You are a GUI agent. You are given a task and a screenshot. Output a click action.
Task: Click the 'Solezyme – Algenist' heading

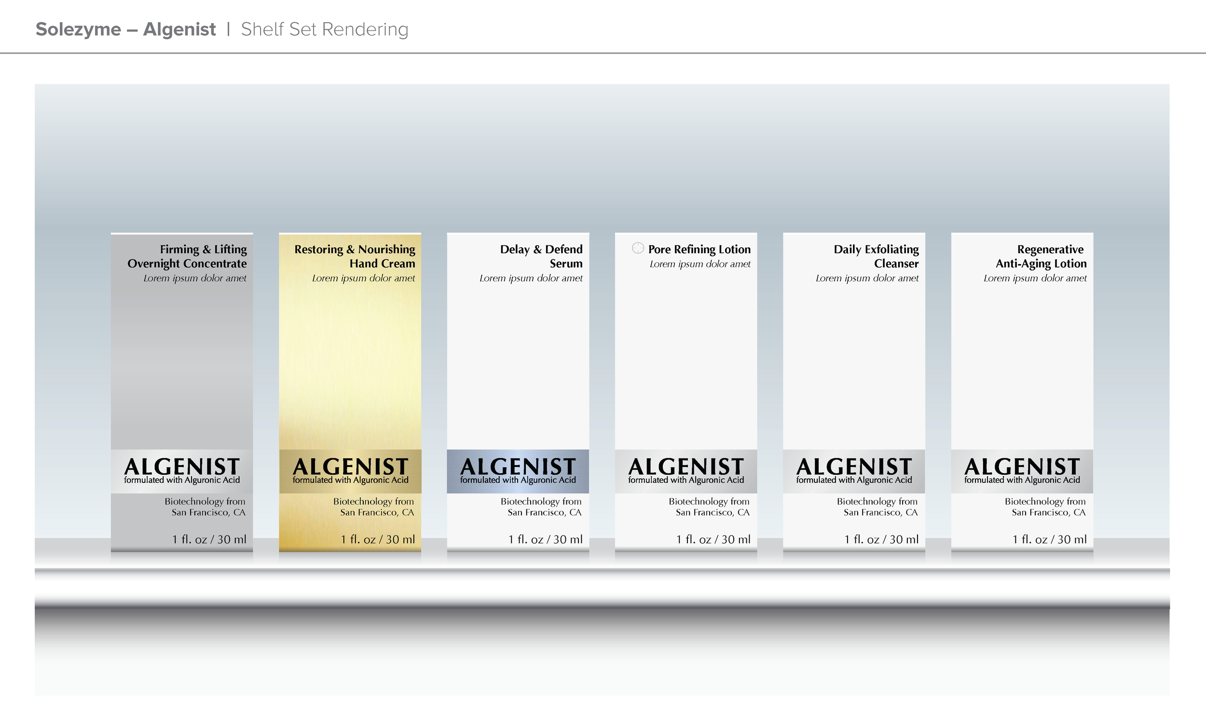(125, 29)
